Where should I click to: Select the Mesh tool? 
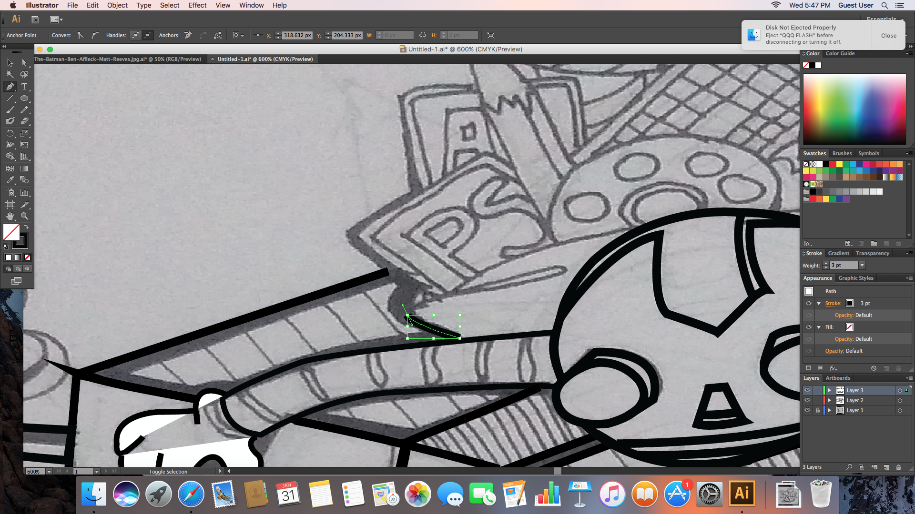[10, 168]
